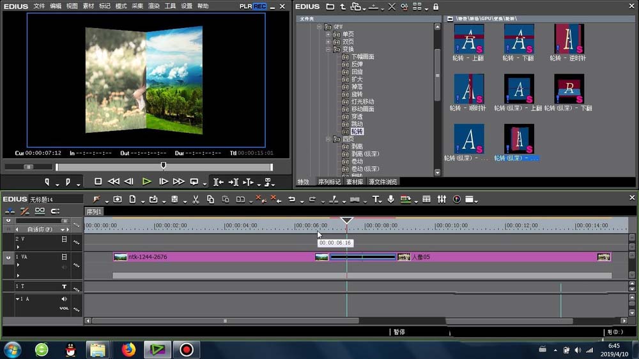Click the T title creation icon in toolbar
This screenshot has height=359, width=639.
[376, 199]
